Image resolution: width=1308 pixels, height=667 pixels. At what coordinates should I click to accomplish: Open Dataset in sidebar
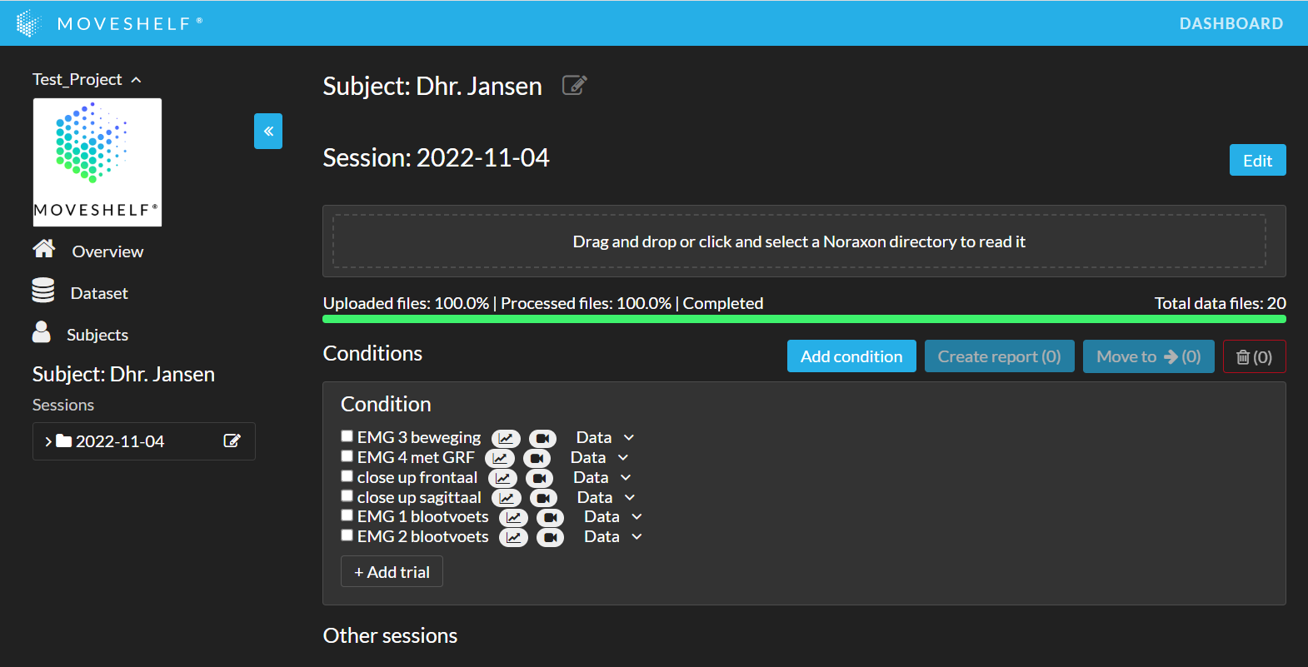click(x=99, y=293)
